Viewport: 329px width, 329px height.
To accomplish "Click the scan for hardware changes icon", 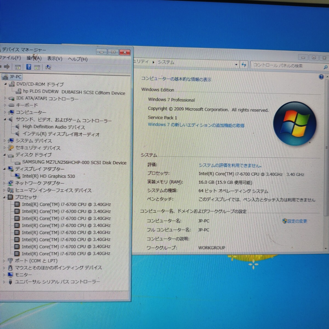I will (x=48, y=67).
